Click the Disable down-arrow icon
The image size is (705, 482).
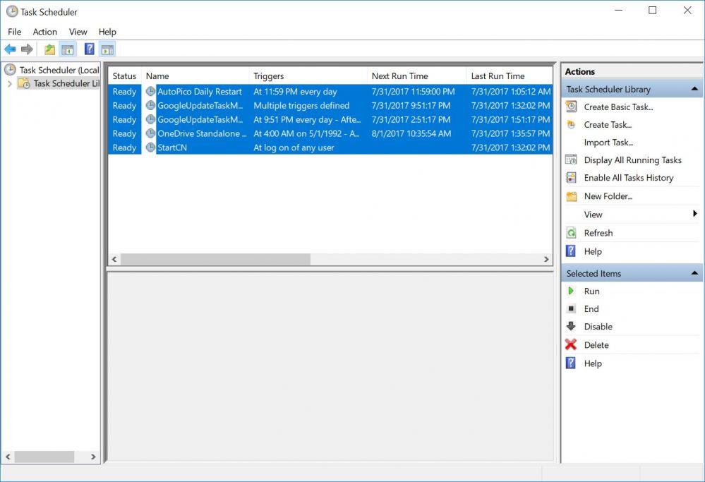click(571, 327)
